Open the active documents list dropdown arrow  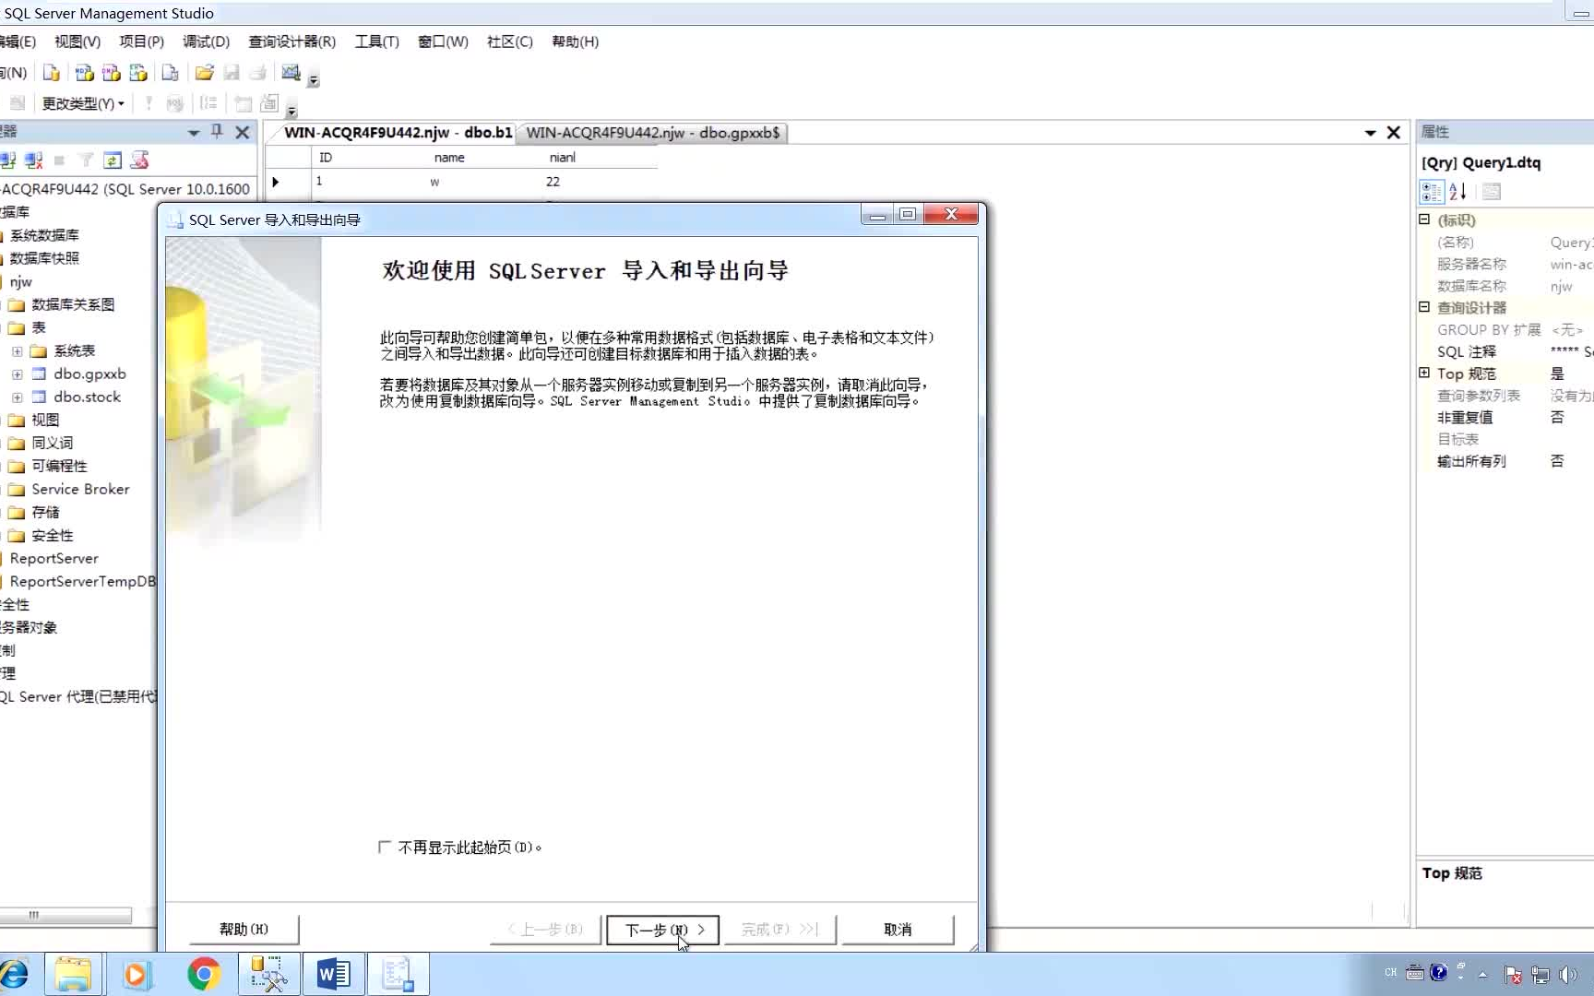pyautogui.click(x=1371, y=133)
